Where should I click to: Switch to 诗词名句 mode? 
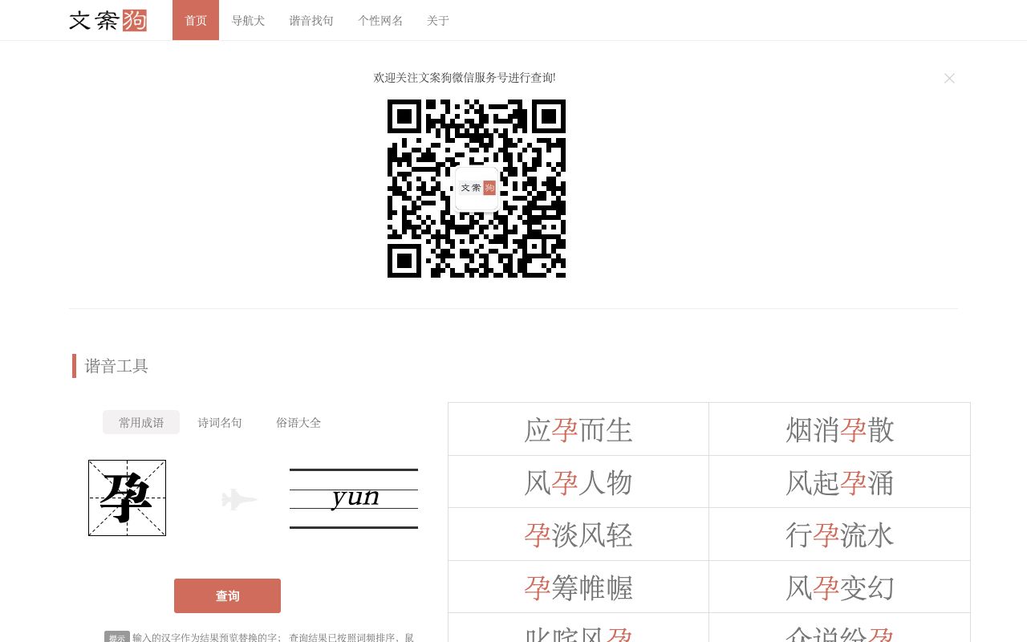point(220,422)
